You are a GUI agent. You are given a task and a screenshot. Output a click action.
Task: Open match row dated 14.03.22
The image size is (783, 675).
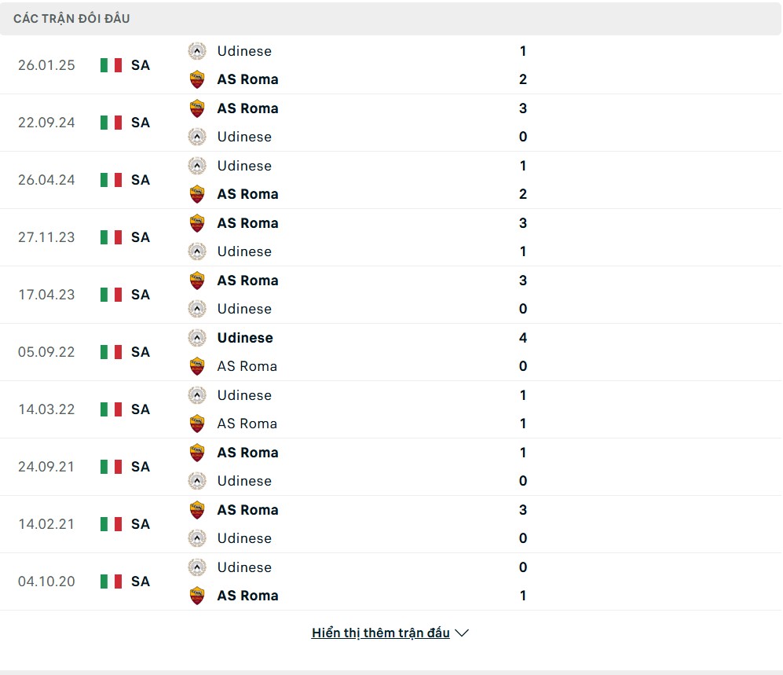[x=46, y=409]
